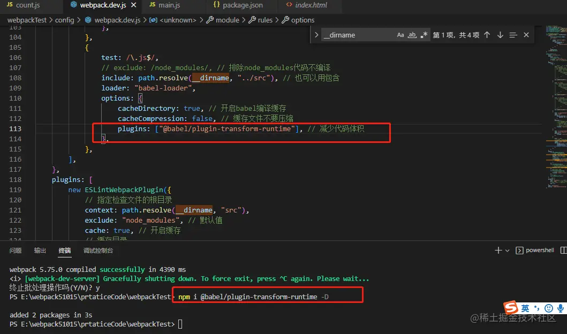Switch to the main.js editor tab
567x334 pixels.
(165, 5)
